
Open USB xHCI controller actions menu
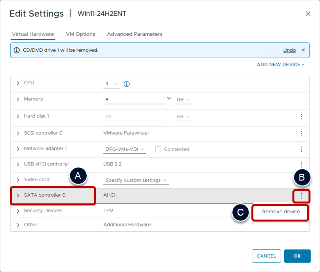click(301, 165)
